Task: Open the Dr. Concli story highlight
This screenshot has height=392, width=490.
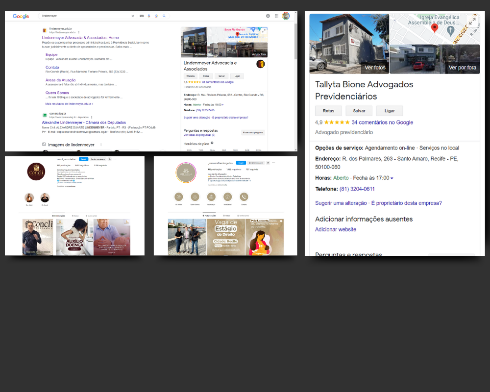Action: click(x=45, y=197)
